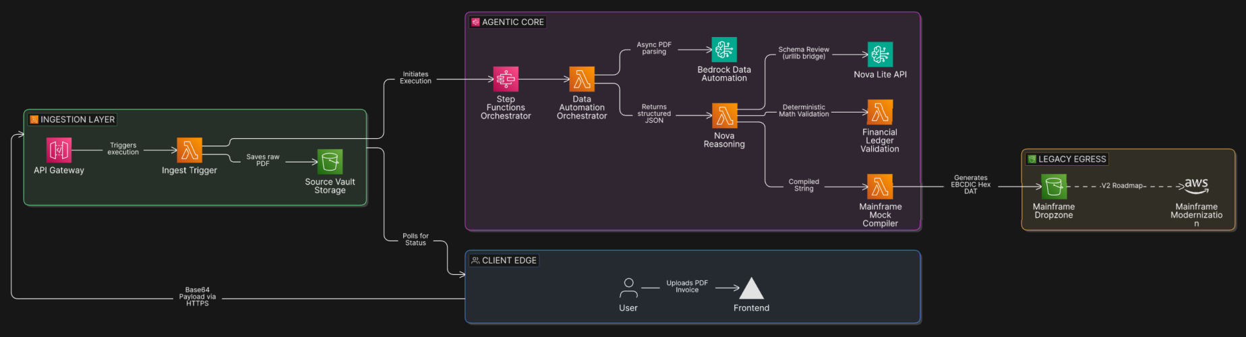Click the 'Initiates Execution' edge label
This screenshot has width=1246, height=337.
tap(415, 78)
